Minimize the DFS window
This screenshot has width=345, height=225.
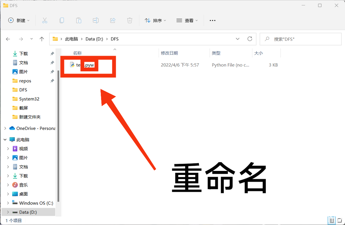pyautogui.click(x=303, y=5)
